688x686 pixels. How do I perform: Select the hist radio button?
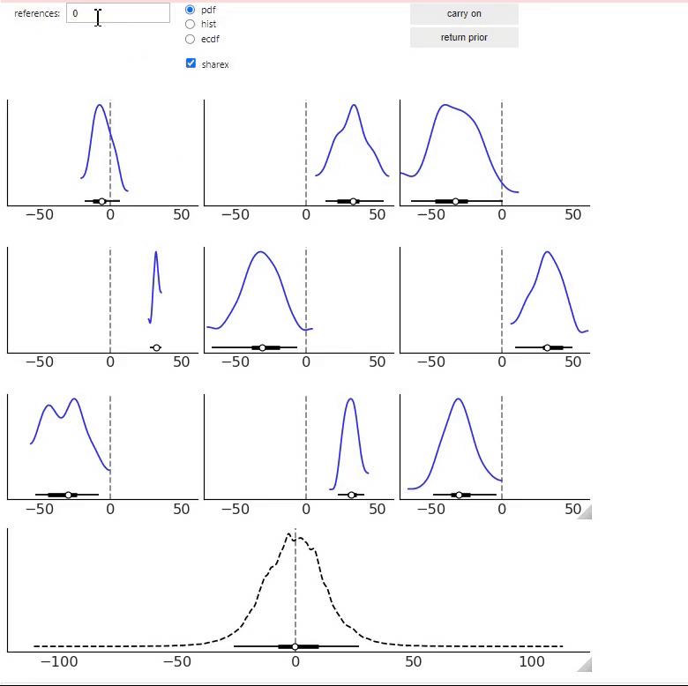tap(190, 24)
